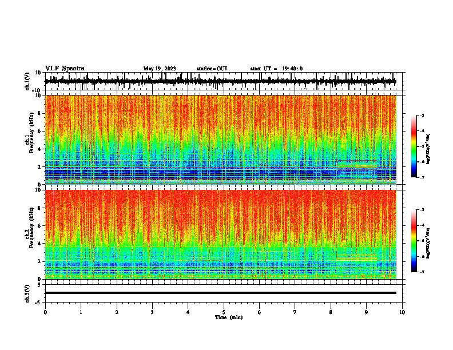Click the "-3" label on ch.1 color bar
This screenshot has width=453, height=350.
[x=422, y=115]
